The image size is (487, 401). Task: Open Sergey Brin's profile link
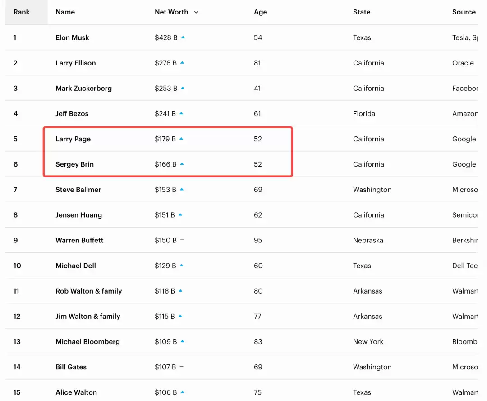[74, 164]
